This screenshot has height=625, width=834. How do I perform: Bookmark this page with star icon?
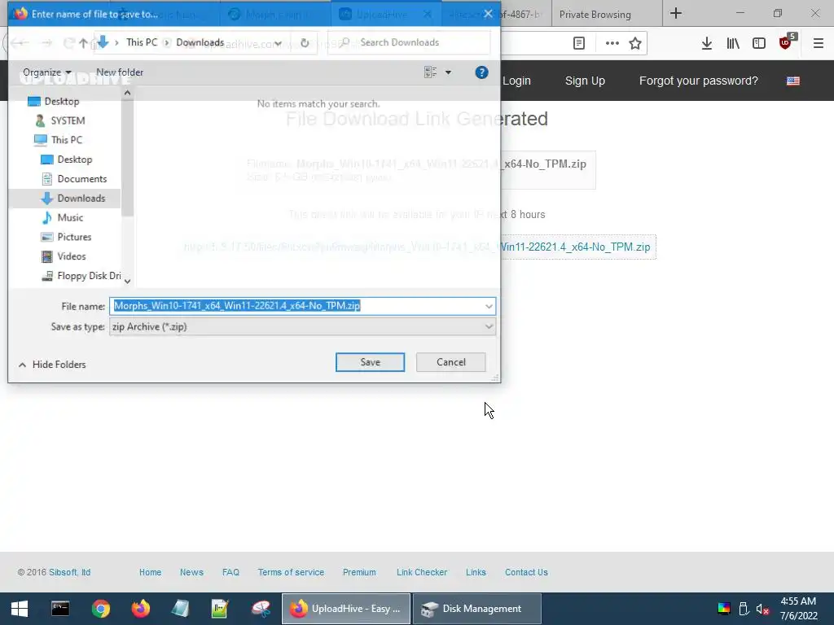[x=635, y=43]
